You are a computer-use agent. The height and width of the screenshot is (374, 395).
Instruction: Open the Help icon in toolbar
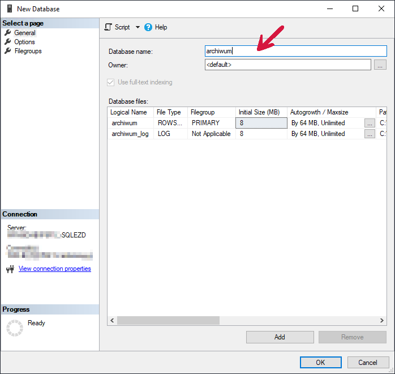tap(148, 27)
